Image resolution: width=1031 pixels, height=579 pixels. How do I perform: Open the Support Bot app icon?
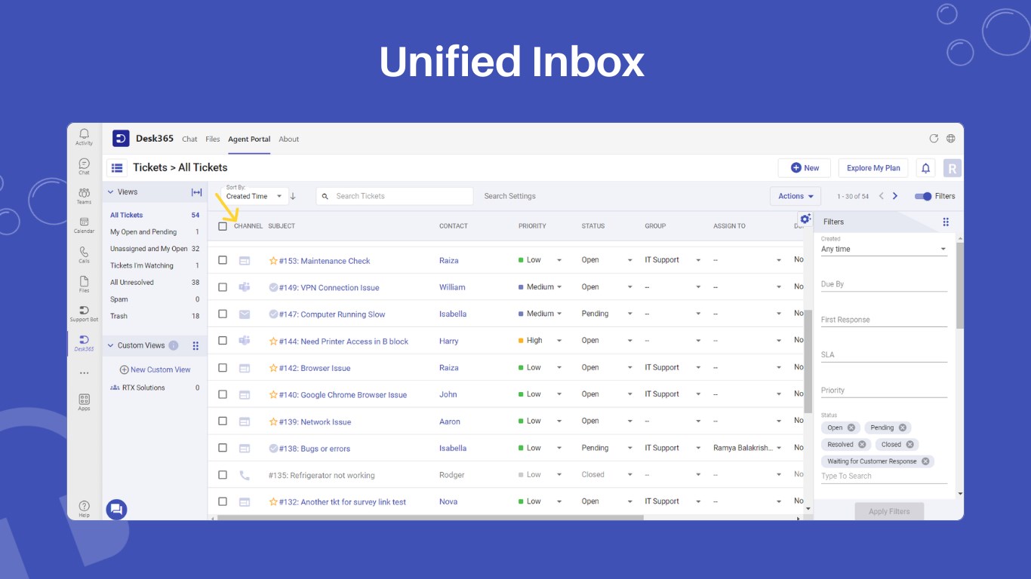pyautogui.click(x=84, y=314)
